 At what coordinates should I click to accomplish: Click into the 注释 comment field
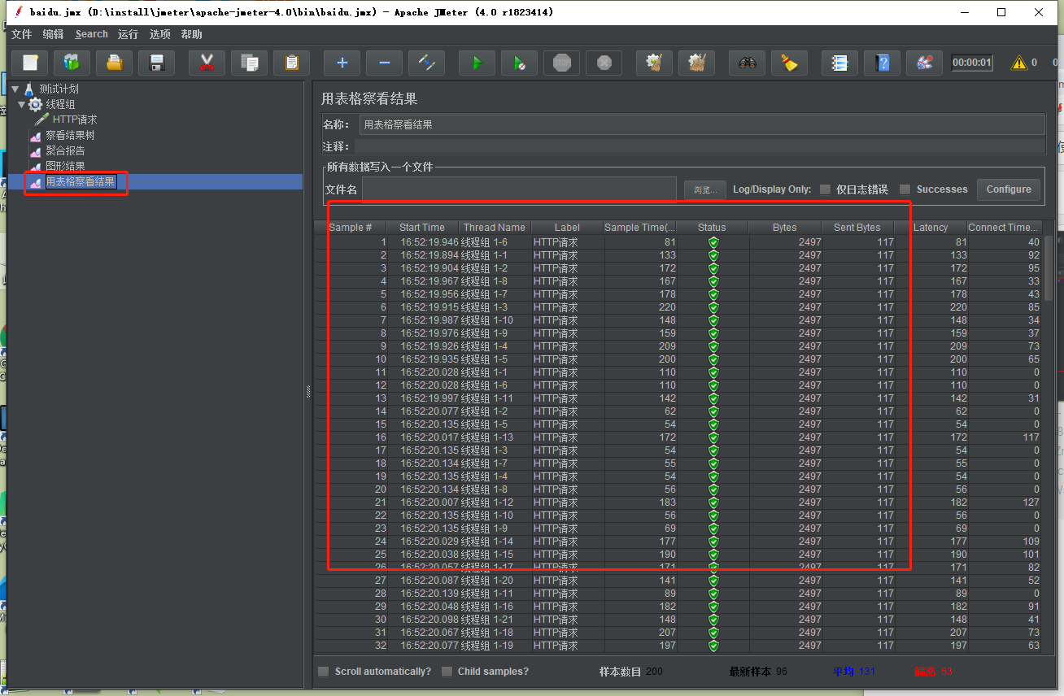click(x=700, y=146)
